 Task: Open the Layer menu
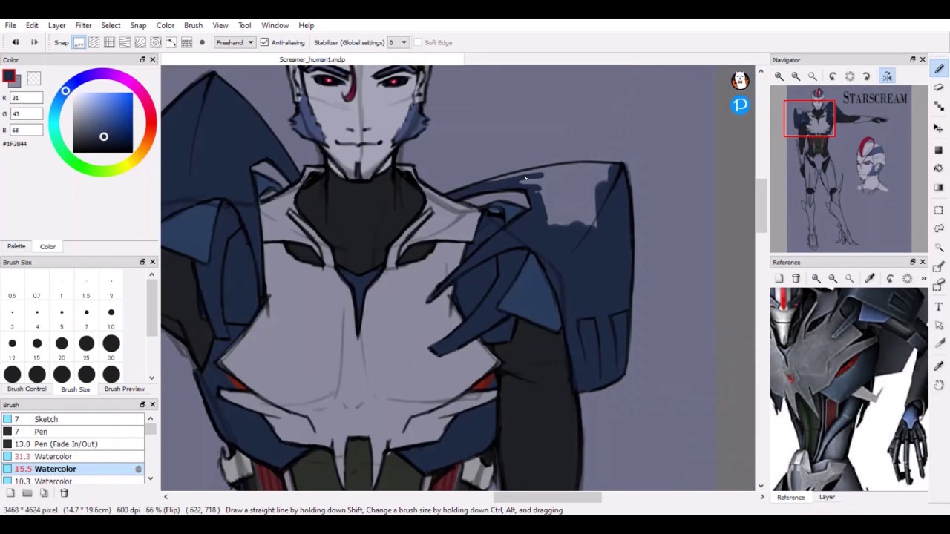56,25
